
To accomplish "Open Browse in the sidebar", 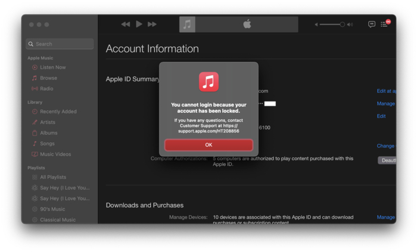I will click(x=48, y=78).
